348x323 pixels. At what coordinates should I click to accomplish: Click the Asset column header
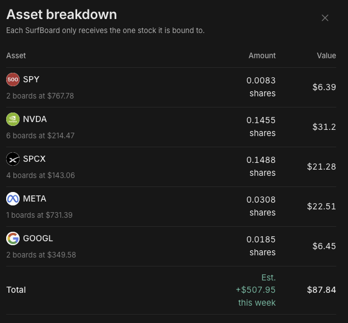(x=16, y=55)
